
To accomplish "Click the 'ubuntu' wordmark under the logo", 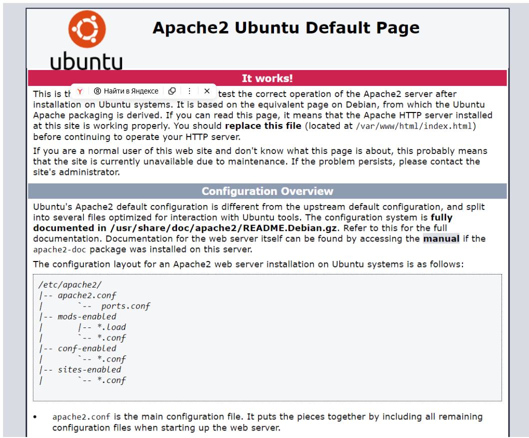I will tap(86, 61).
